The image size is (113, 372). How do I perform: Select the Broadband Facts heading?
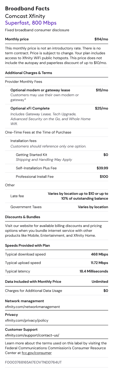(x=27, y=8)
